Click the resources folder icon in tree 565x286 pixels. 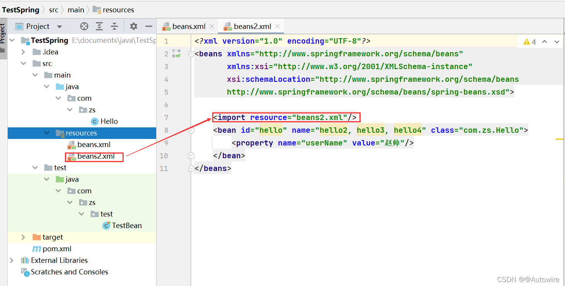60,133
